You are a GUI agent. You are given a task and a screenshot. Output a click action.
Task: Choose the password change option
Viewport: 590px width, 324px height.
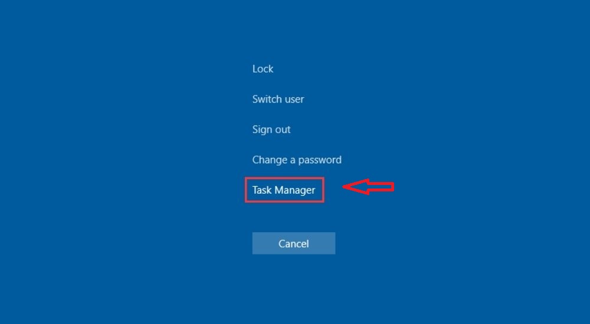(x=297, y=160)
